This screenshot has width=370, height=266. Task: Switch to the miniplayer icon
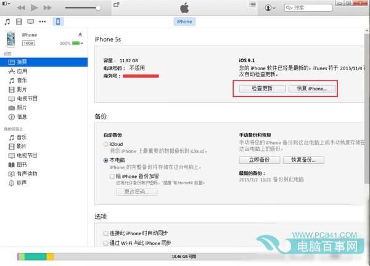117,4
